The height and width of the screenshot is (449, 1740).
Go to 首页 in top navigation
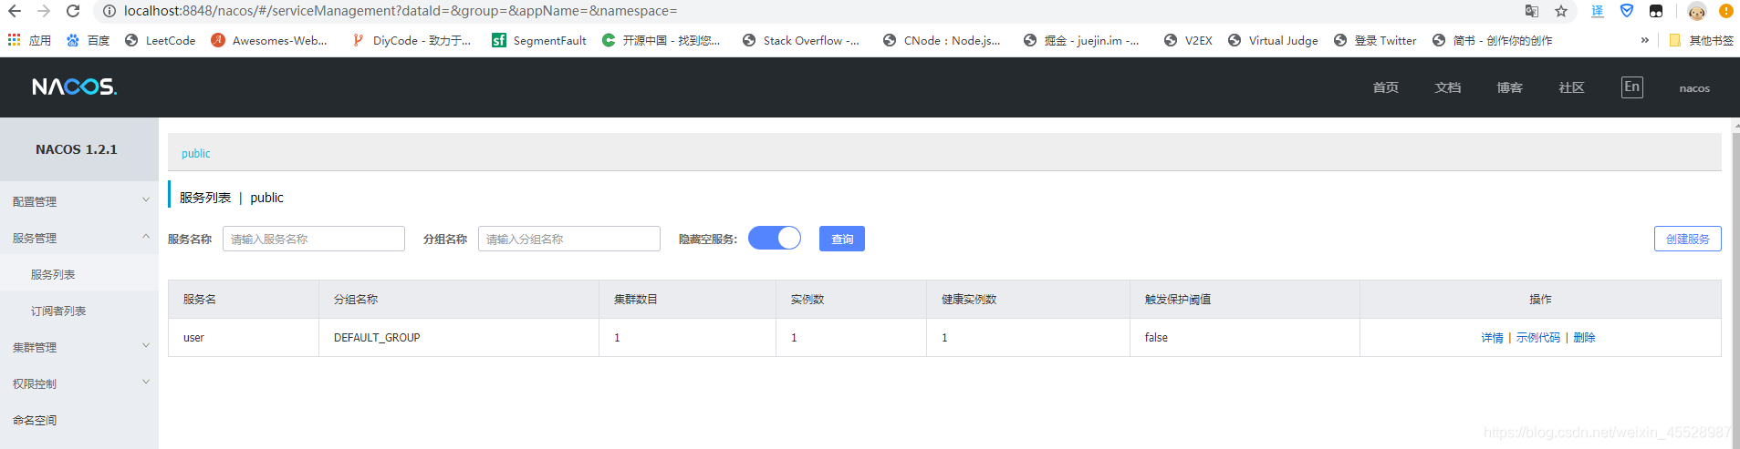click(x=1386, y=87)
